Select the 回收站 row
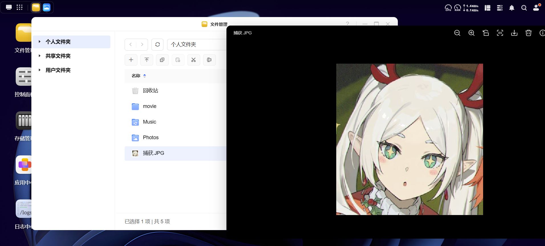Viewport: 545px width, 246px height. pos(175,91)
